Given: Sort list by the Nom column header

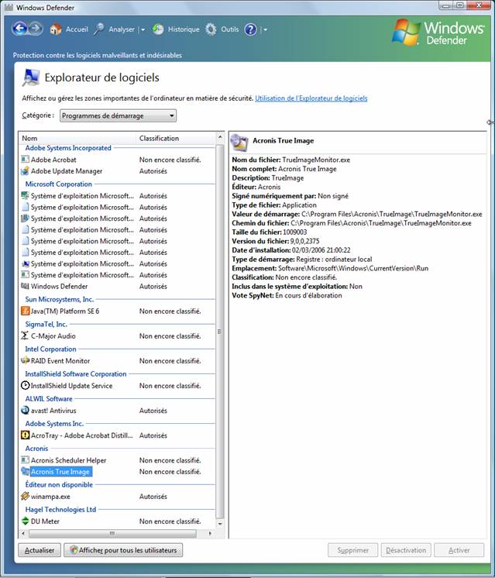Looking at the screenshot, I should tap(29, 138).
